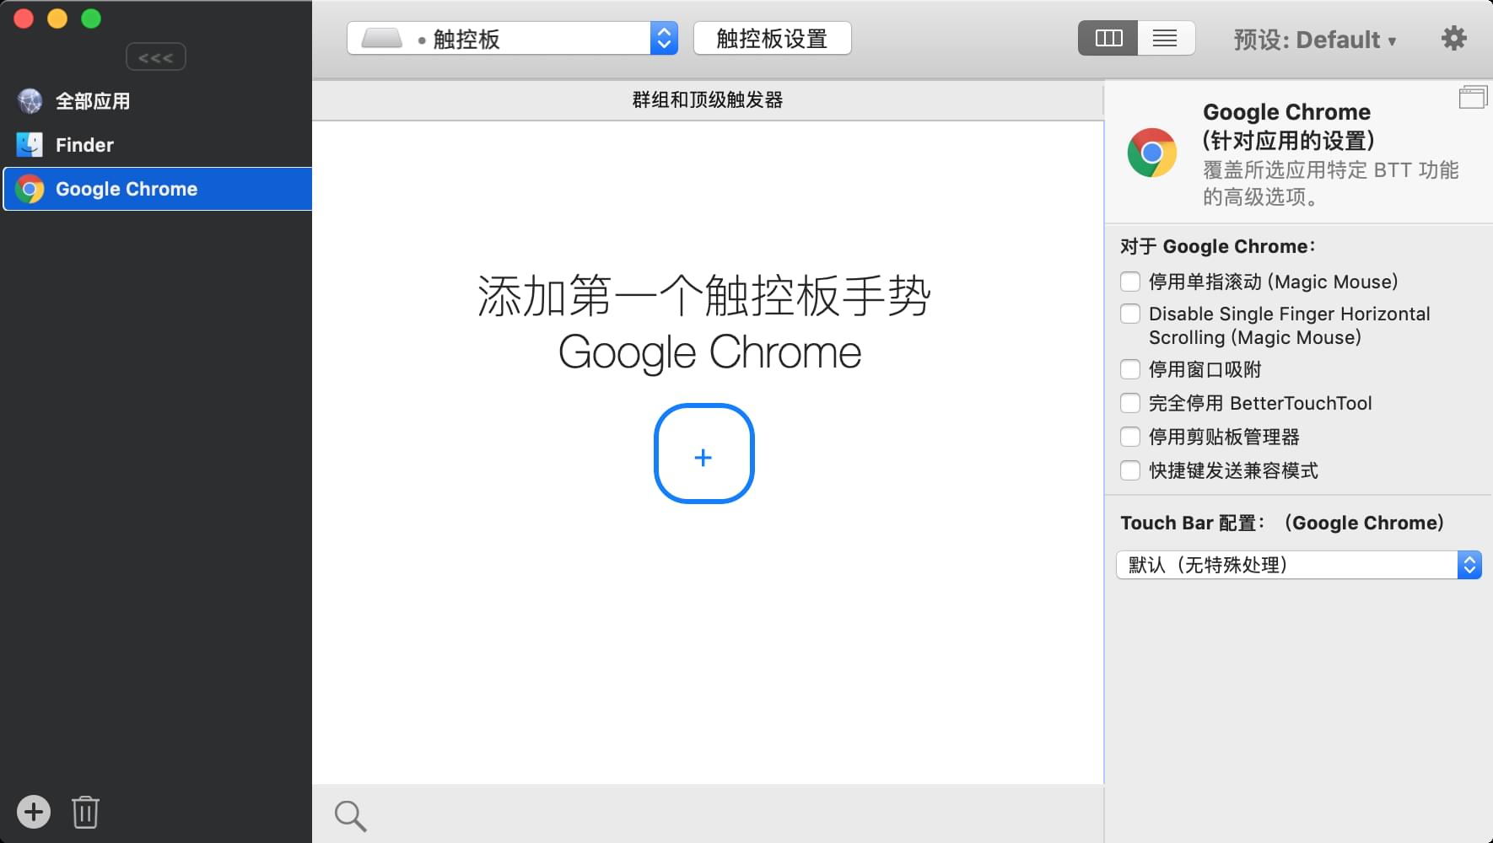The width and height of the screenshot is (1493, 843).
Task: Enable 停用剪贴板管理器 checkbox
Action: coord(1130,437)
